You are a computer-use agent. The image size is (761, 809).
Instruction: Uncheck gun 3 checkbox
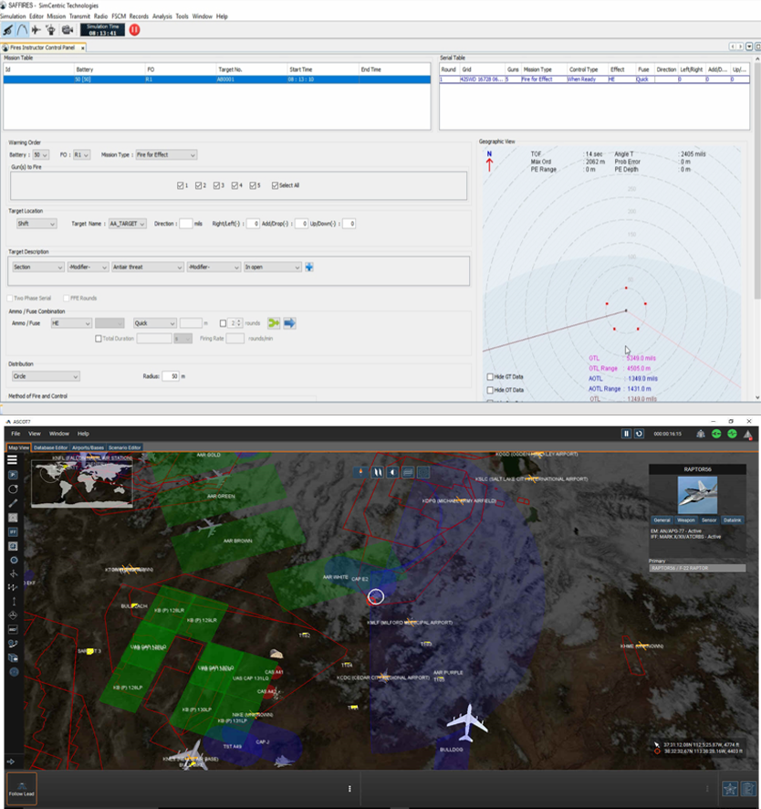pyautogui.click(x=216, y=185)
